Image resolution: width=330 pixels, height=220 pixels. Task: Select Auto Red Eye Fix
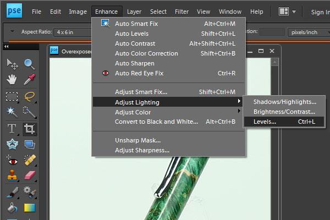point(139,73)
